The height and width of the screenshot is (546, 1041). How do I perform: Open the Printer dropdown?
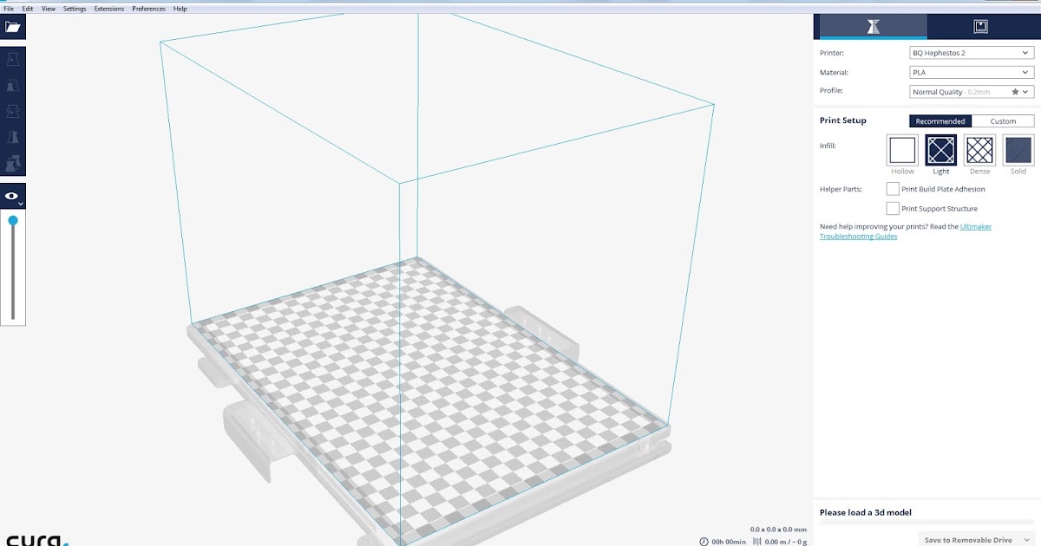[971, 53]
